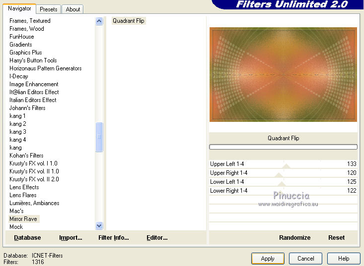Click the scroll up arrow in filter list
The image size is (364, 266).
(x=99, y=21)
